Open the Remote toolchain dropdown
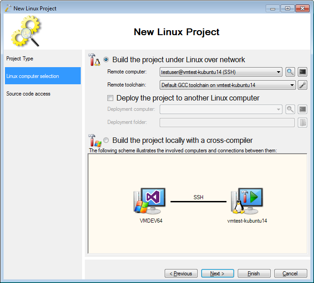Viewport: 314px width, 283px height. pyautogui.click(x=227, y=85)
